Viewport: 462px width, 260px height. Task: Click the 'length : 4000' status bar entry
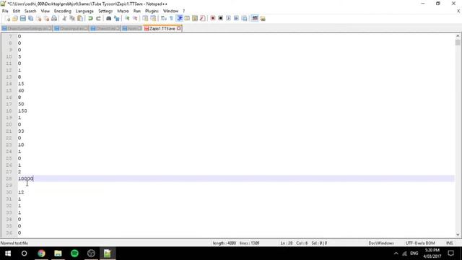click(x=225, y=243)
